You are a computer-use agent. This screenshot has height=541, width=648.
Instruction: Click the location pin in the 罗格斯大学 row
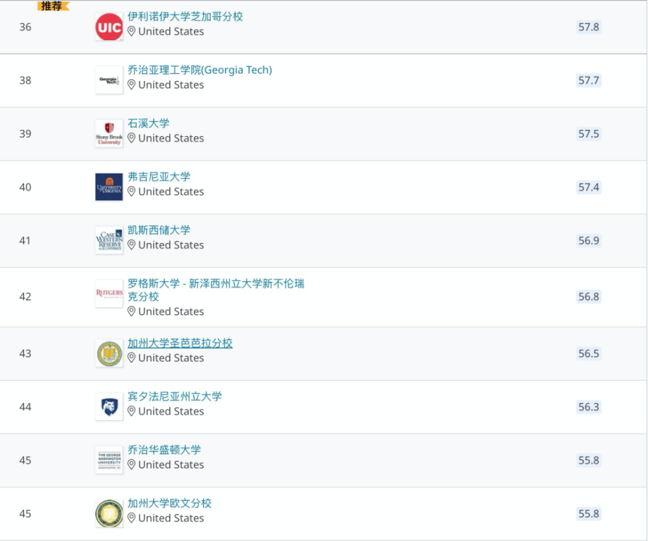pos(132,311)
